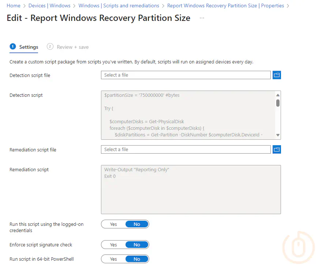
Task: Open Devices | Windows breadcrumb link
Action: tap(49, 5)
